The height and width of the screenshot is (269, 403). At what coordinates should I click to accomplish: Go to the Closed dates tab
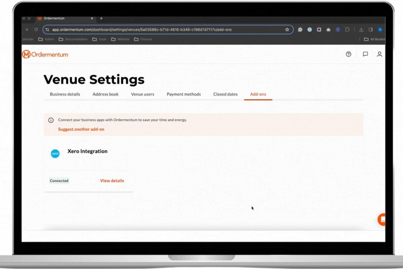point(225,94)
